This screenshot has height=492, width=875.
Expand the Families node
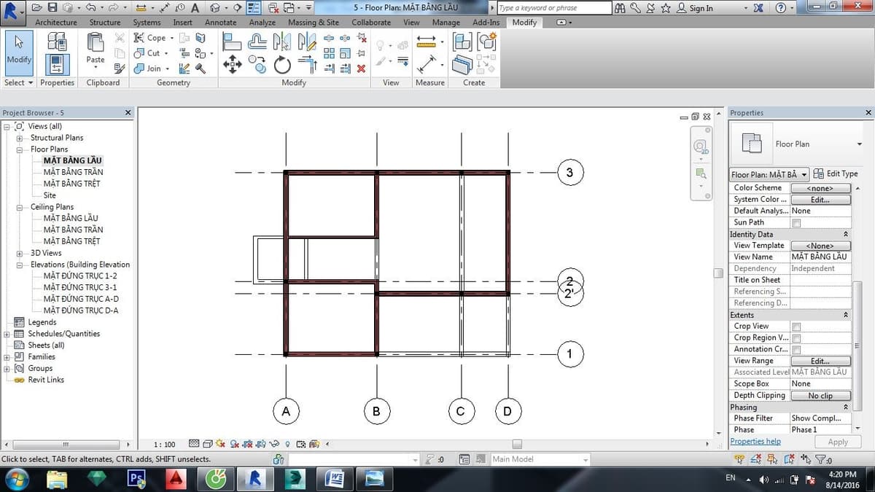pos(7,357)
